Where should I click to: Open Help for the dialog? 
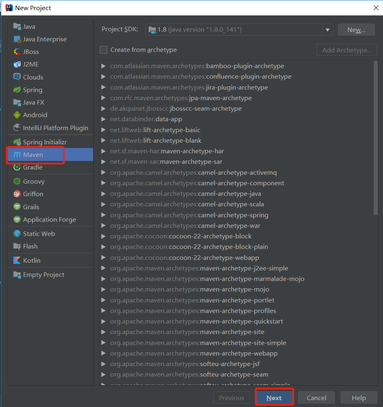point(359,398)
